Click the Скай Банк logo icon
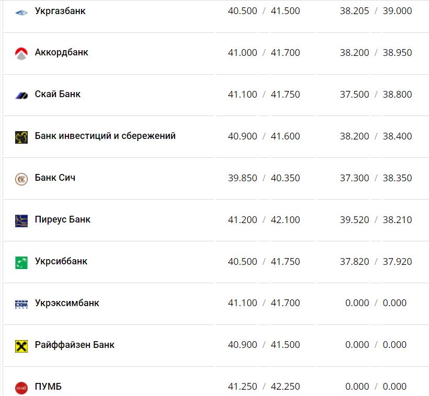The height and width of the screenshot is (396, 429). click(21, 95)
